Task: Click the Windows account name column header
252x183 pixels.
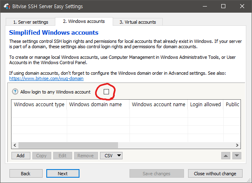Action: (x=159, y=105)
